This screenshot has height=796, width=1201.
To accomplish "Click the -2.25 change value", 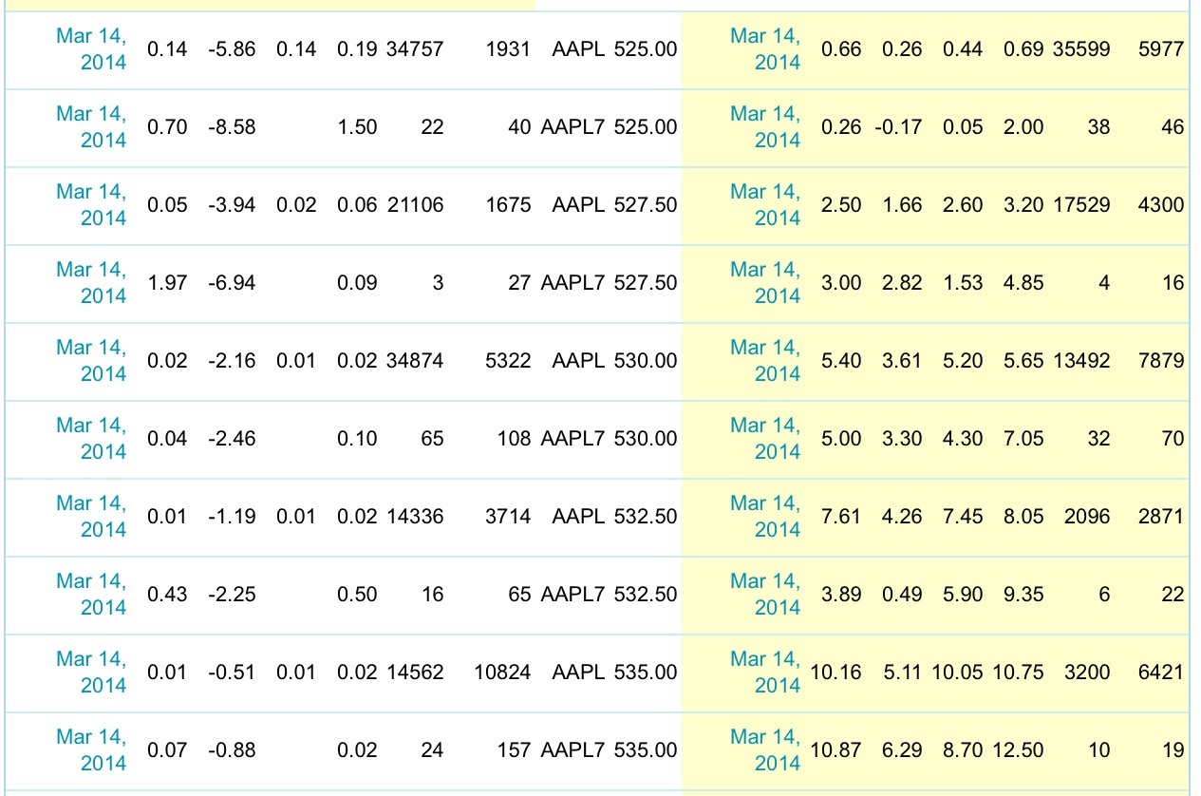I will coord(232,595).
